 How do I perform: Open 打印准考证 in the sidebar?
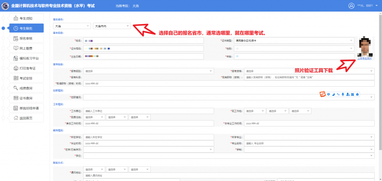tap(26, 68)
